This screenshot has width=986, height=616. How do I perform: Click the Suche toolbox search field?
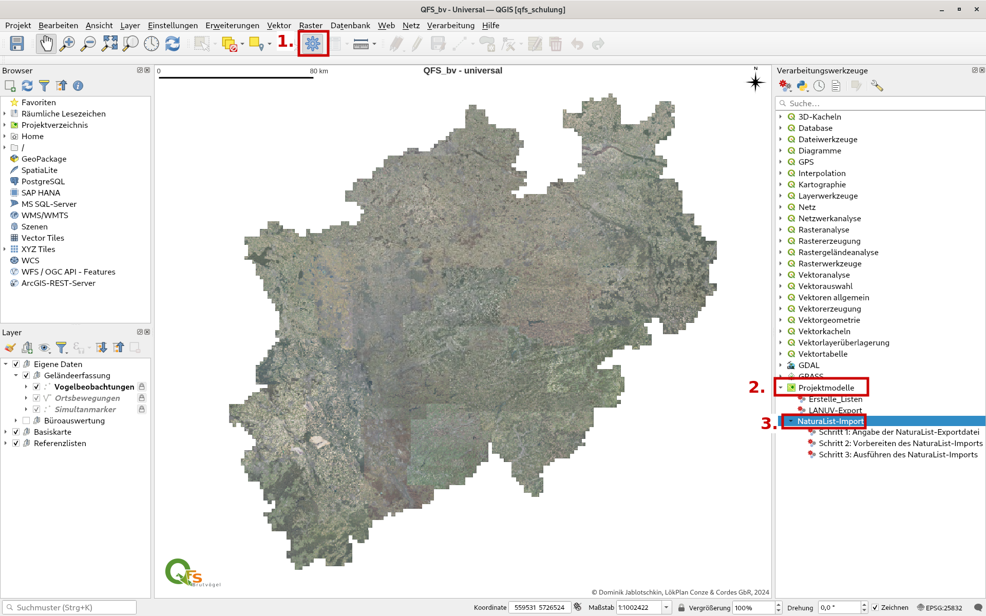[880, 103]
